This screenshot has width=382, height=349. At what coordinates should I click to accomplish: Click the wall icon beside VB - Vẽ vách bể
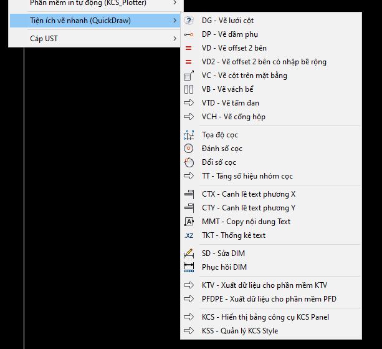[x=189, y=89]
